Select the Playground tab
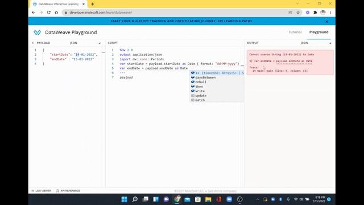Image resolution: width=364 pixels, height=205 pixels. 318,32
